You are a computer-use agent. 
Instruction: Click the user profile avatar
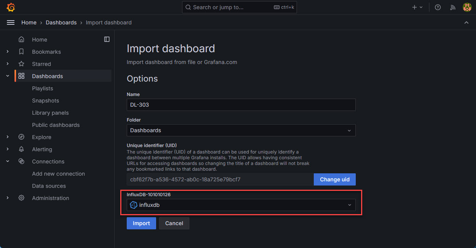click(467, 7)
